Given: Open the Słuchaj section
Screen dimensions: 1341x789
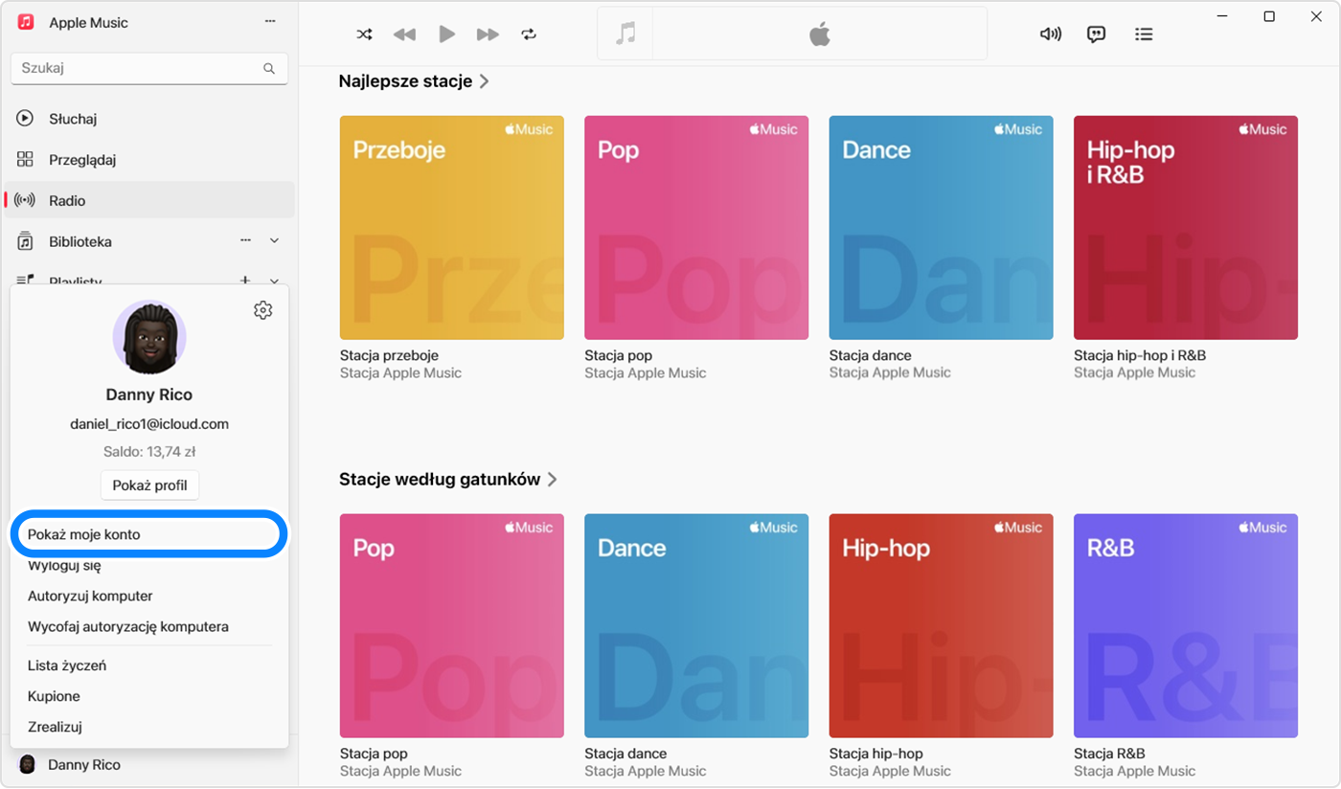Looking at the screenshot, I should point(149,119).
